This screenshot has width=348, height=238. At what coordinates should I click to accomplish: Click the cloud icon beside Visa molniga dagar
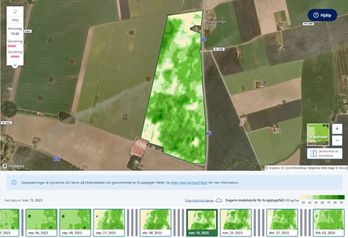(x=219, y=200)
